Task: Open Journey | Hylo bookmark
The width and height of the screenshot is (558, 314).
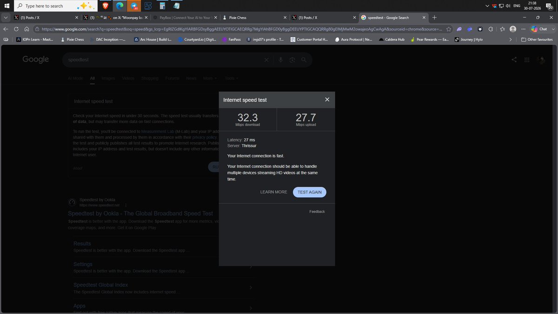Action: click(x=469, y=40)
